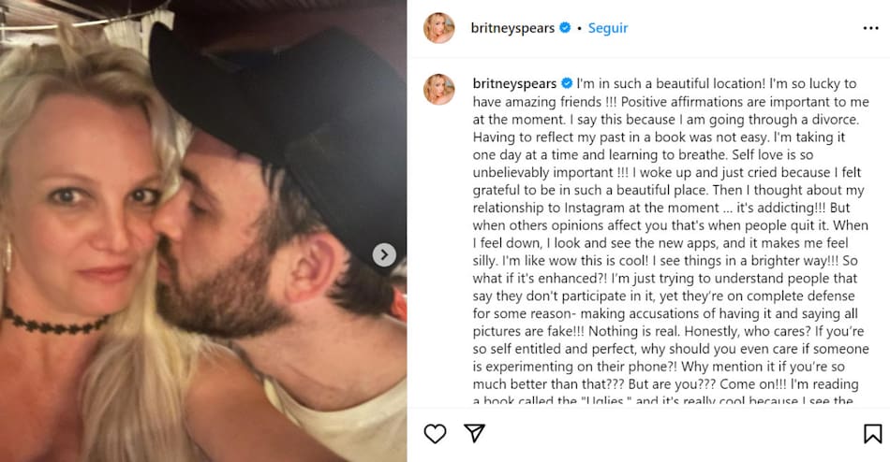Click the verified badge next to caption username
This screenshot has height=462, width=890.
point(565,82)
